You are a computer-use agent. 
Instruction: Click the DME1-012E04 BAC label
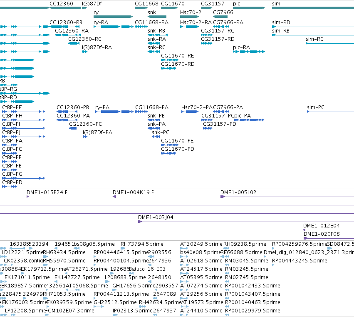(321, 226)
